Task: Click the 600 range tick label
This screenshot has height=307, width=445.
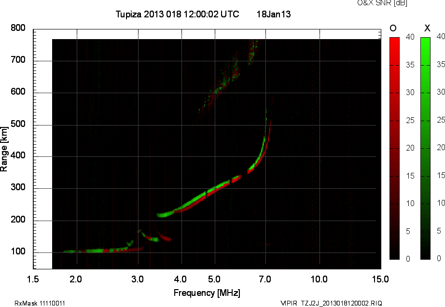Action: (x=18, y=92)
